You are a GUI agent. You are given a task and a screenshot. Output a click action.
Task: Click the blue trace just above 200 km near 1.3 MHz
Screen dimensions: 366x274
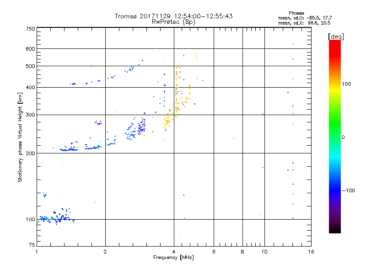[x=69, y=150]
